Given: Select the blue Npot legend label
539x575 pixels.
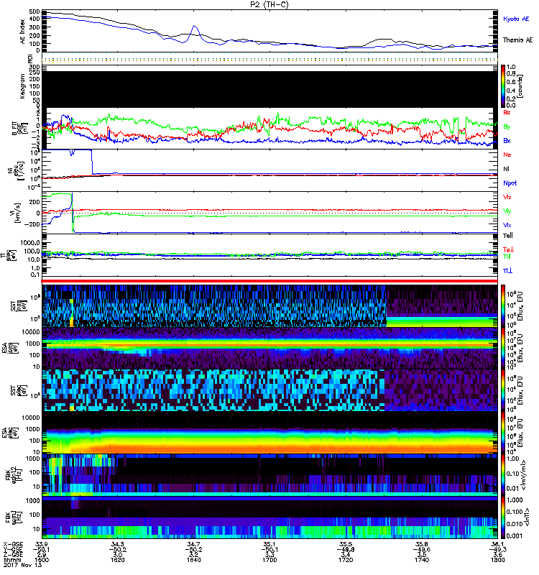Looking at the screenshot, I should [510, 183].
